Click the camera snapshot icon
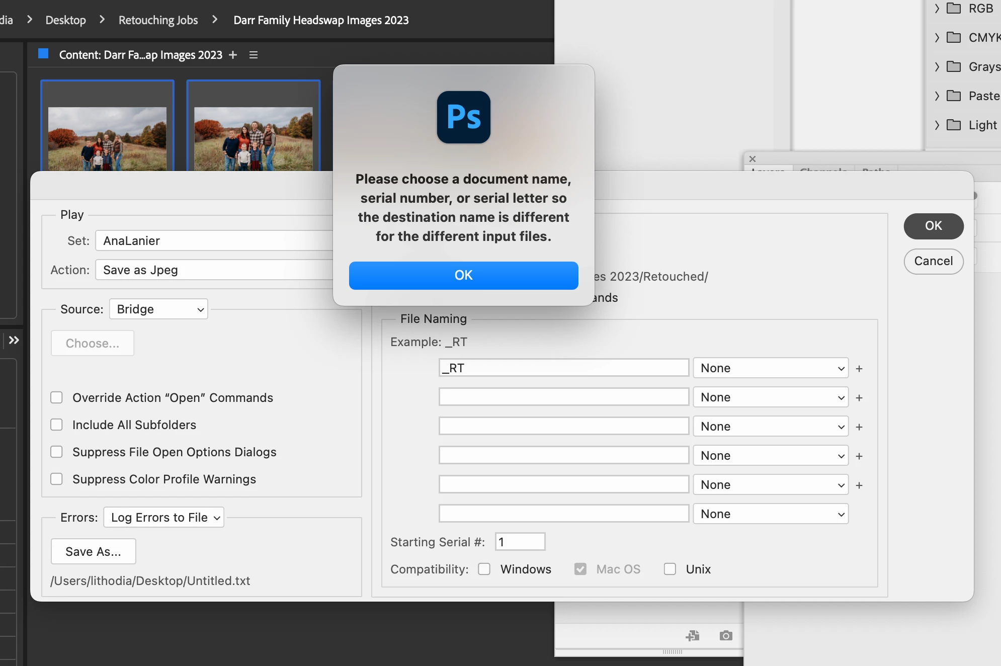Image resolution: width=1001 pixels, height=666 pixels. (x=725, y=636)
